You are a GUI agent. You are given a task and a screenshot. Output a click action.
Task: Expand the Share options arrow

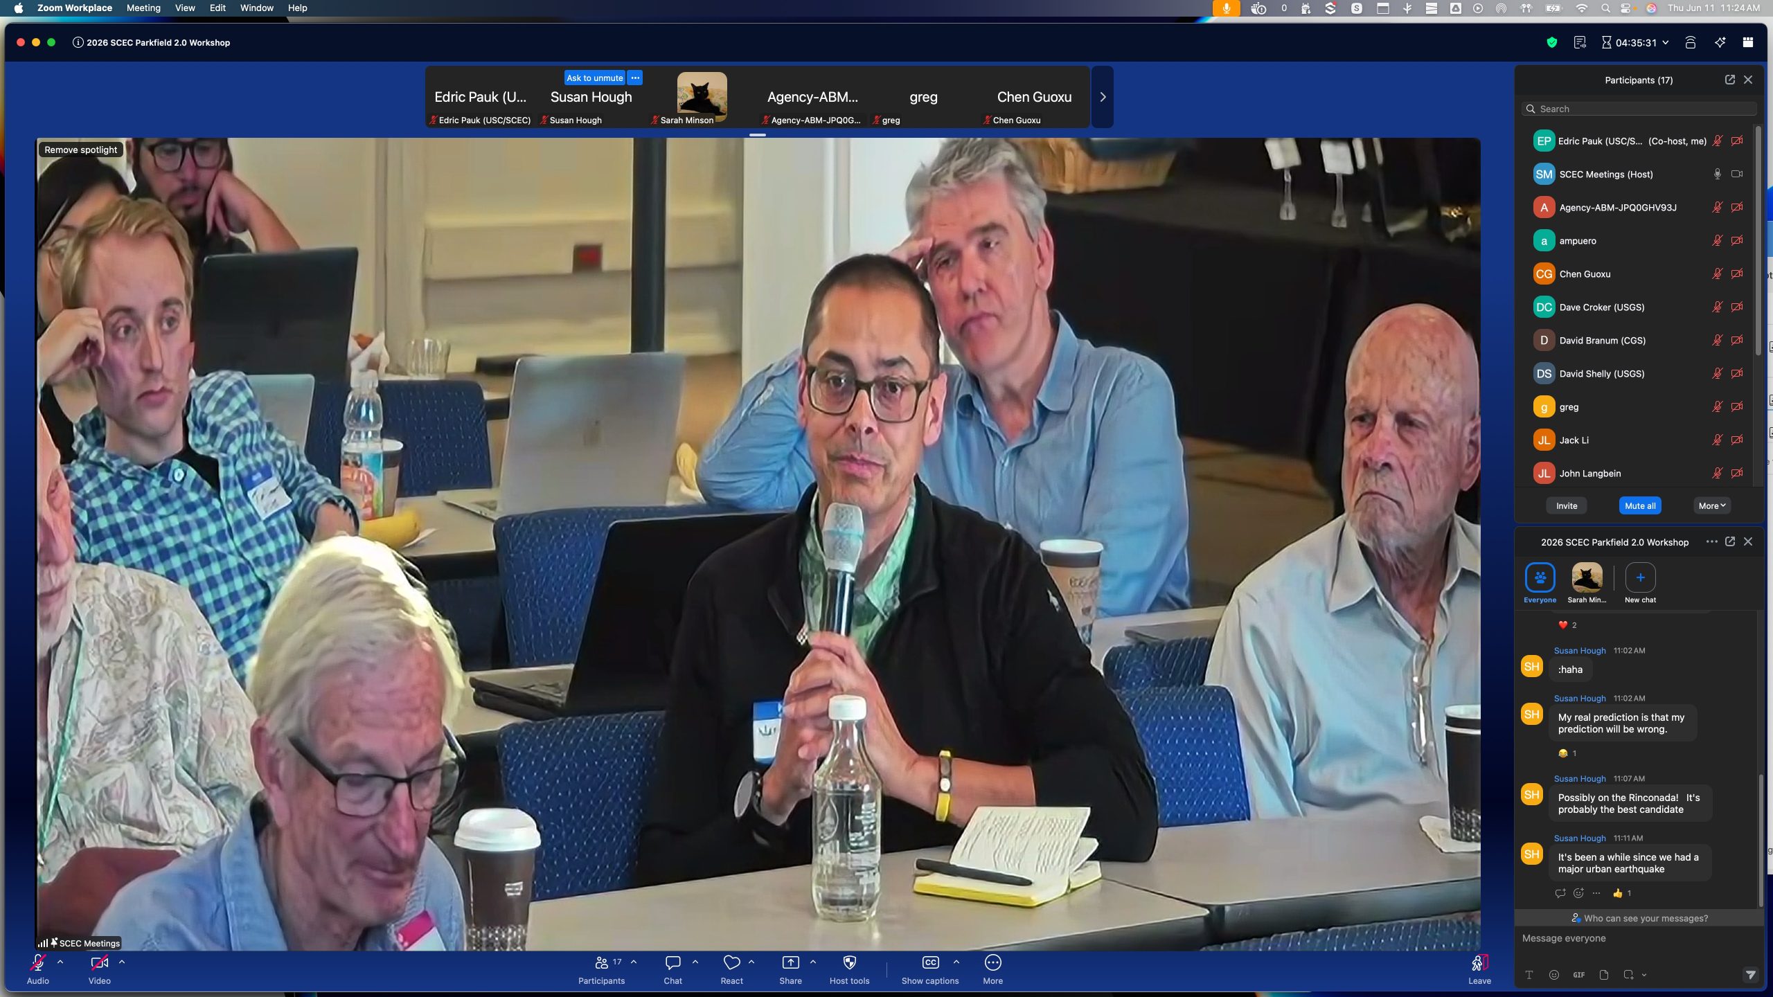(x=813, y=962)
